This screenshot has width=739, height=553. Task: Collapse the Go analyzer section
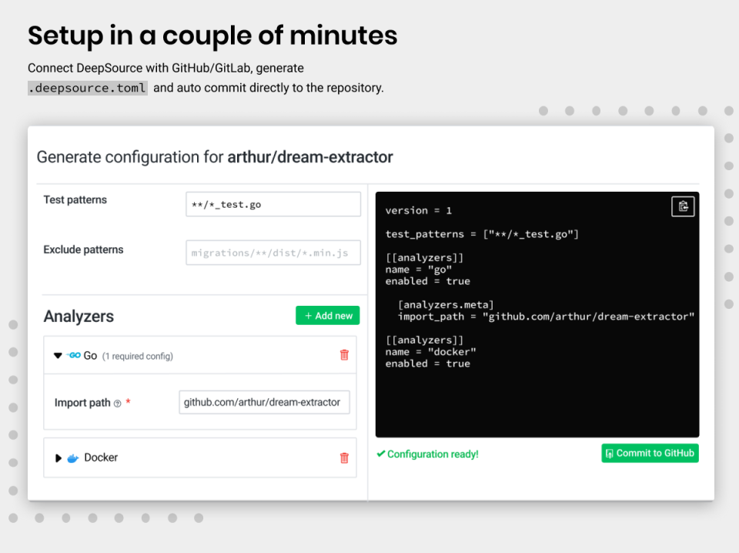coord(58,356)
